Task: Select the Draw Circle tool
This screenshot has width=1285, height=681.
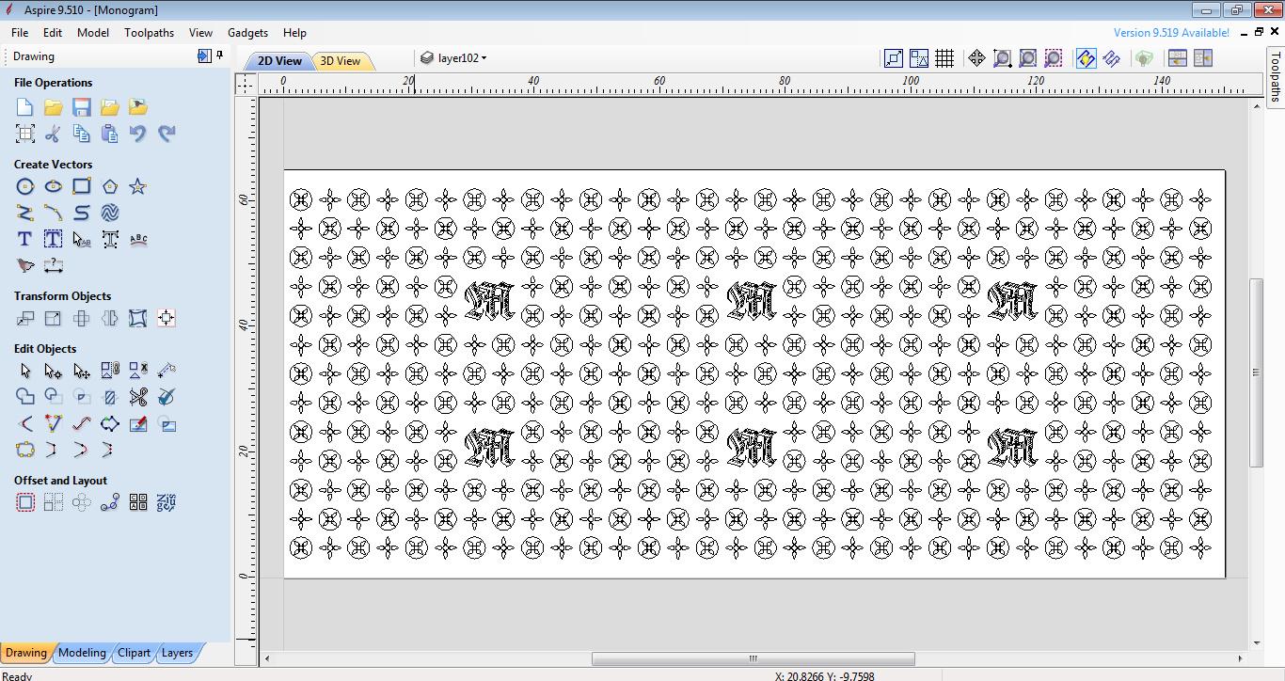Action: 24,186
